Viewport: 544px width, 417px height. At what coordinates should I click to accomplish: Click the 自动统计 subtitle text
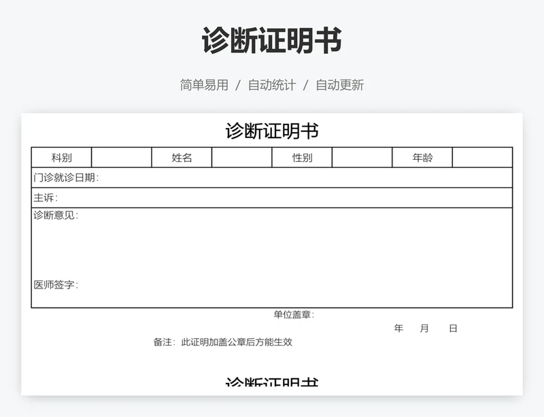point(272,85)
